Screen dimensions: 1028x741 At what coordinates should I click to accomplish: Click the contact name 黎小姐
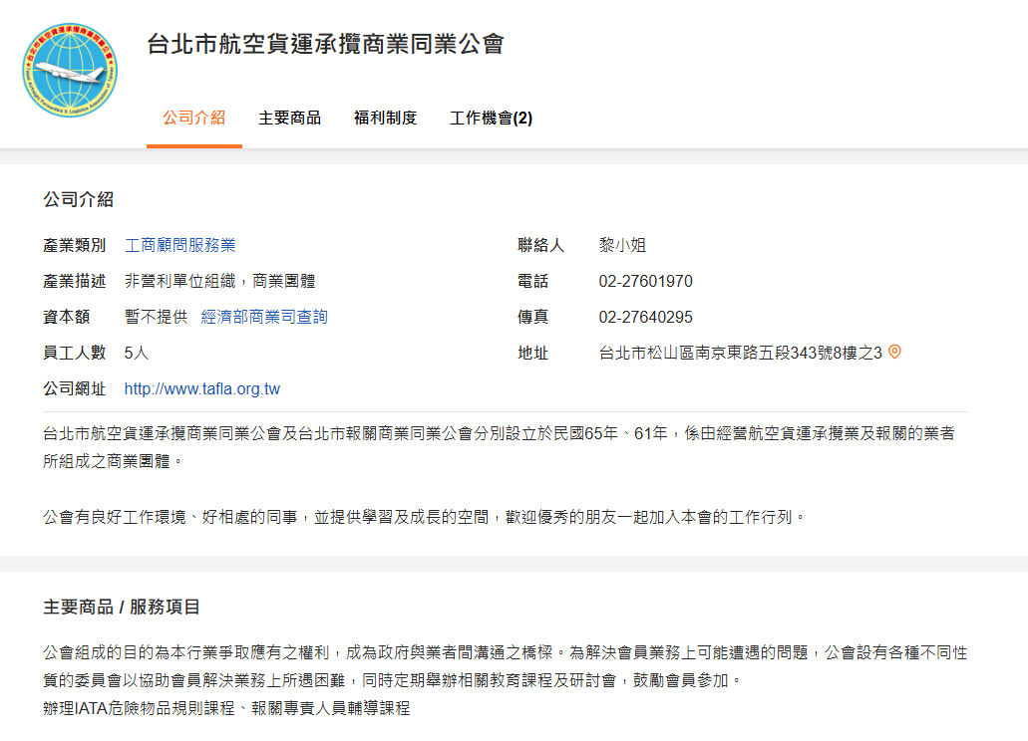622,245
